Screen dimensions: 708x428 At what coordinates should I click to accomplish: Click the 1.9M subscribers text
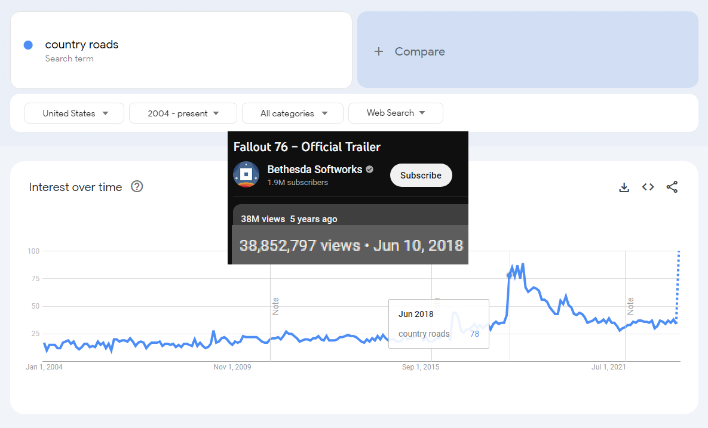298,183
